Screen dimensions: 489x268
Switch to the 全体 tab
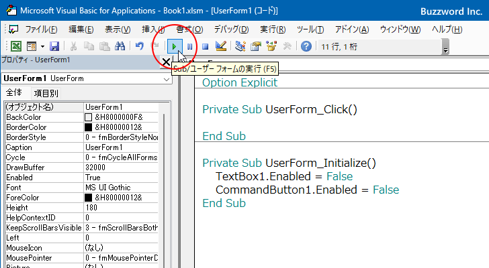coord(14,92)
